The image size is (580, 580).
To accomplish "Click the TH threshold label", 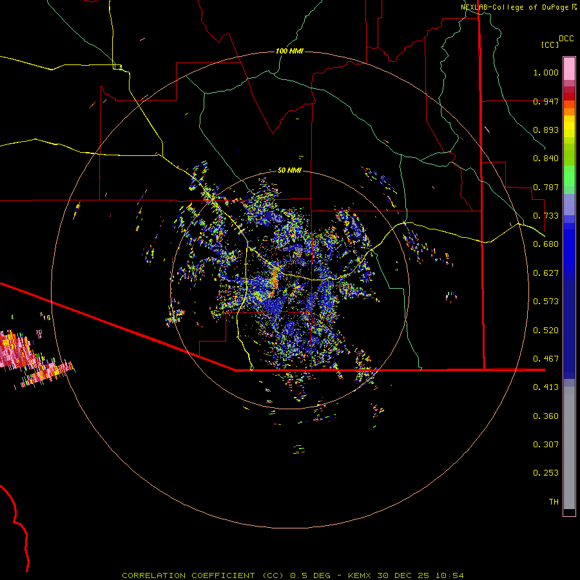I will pyautogui.click(x=554, y=502).
